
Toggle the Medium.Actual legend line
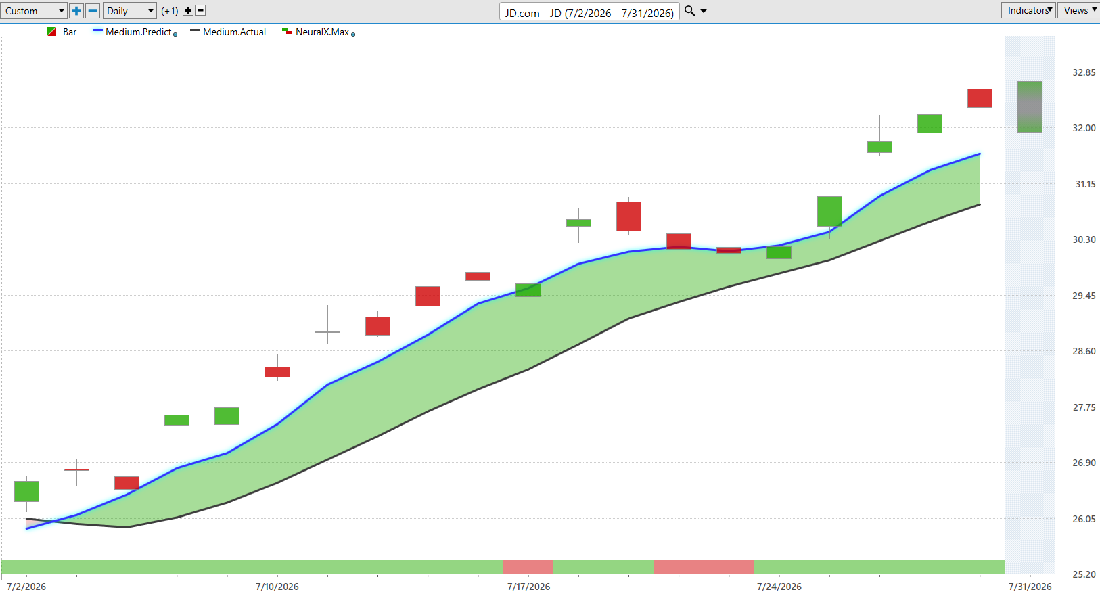pyautogui.click(x=228, y=32)
